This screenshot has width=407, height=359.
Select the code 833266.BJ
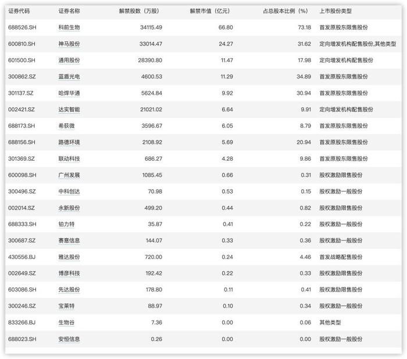pyautogui.click(x=22, y=322)
